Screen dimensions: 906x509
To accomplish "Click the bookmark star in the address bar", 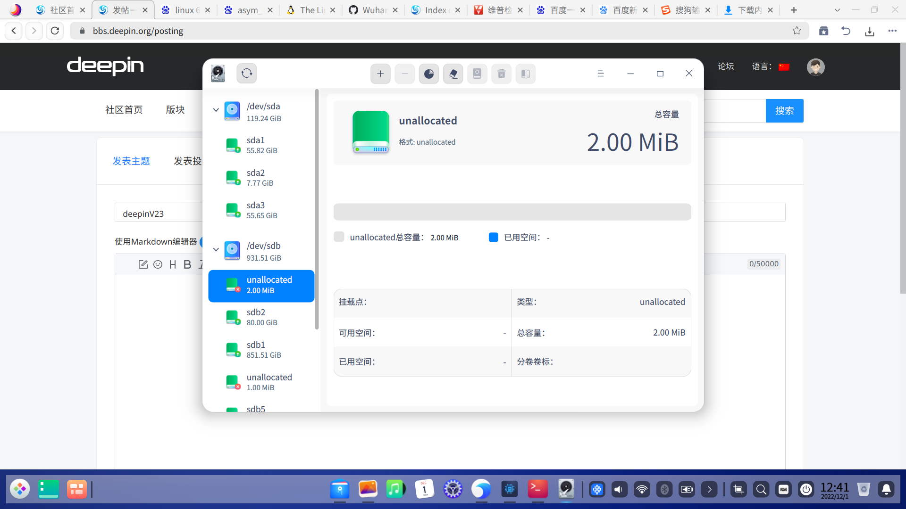I will [797, 31].
